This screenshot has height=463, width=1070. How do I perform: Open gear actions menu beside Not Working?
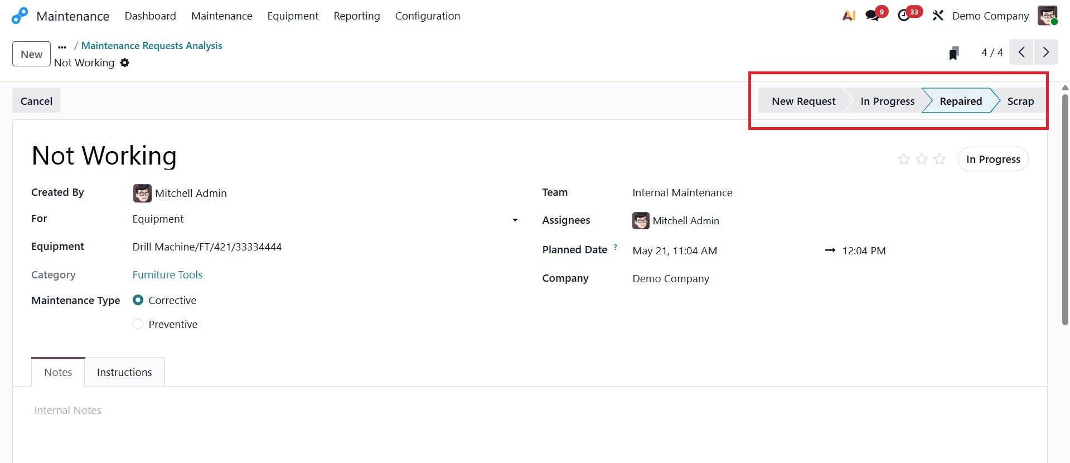pyautogui.click(x=125, y=62)
